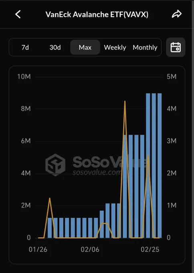Click the VanEck Avalanche ETF(VAVX) title
The height and width of the screenshot is (273, 194).
(97, 14)
